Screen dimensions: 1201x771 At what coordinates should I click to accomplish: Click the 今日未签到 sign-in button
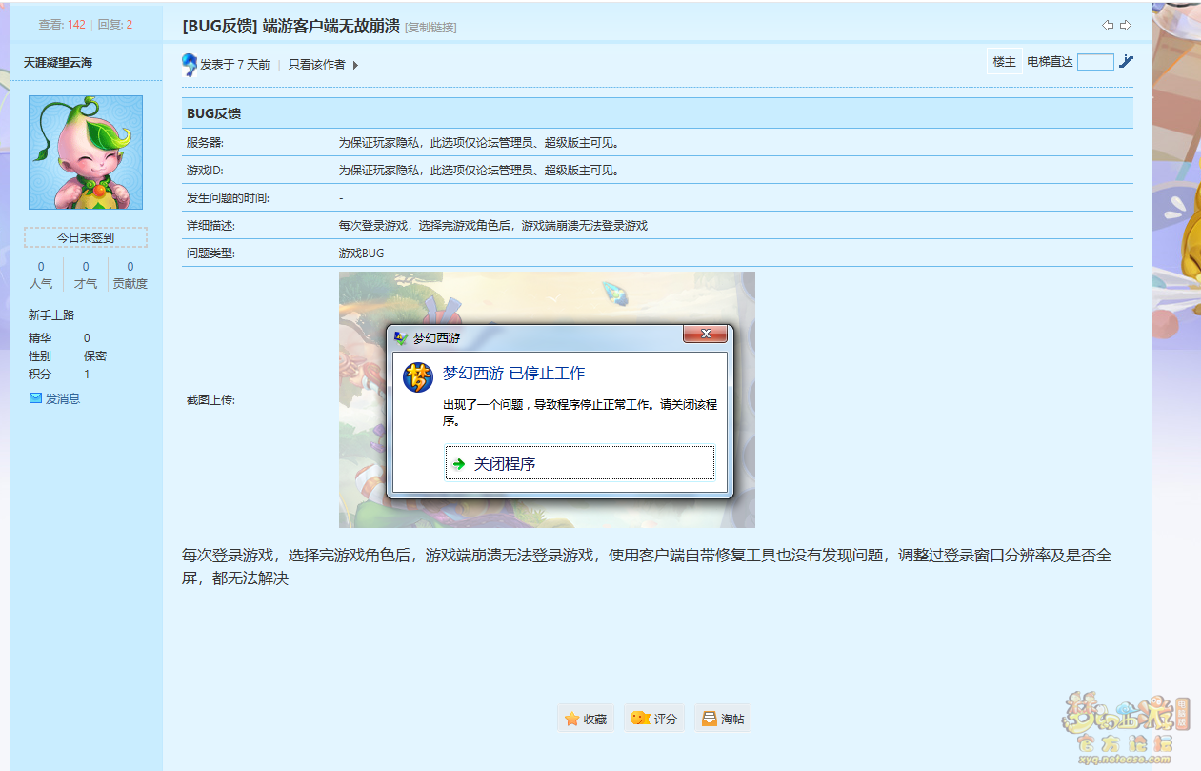point(86,237)
